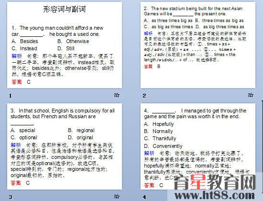Select the slide about compulsory English question
This screenshot has height=201, width=263.
pyautogui.click(x=65, y=146)
